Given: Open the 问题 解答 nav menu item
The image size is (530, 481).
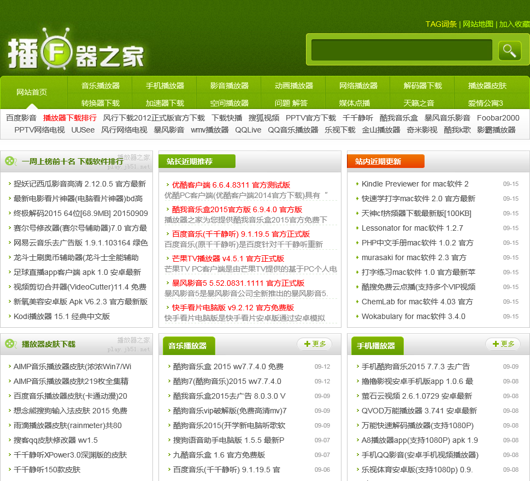Looking at the screenshot, I should click(x=291, y=103).
